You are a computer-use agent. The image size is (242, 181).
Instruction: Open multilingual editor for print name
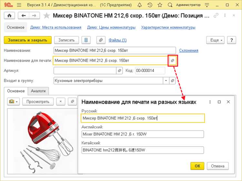[173, 60]
